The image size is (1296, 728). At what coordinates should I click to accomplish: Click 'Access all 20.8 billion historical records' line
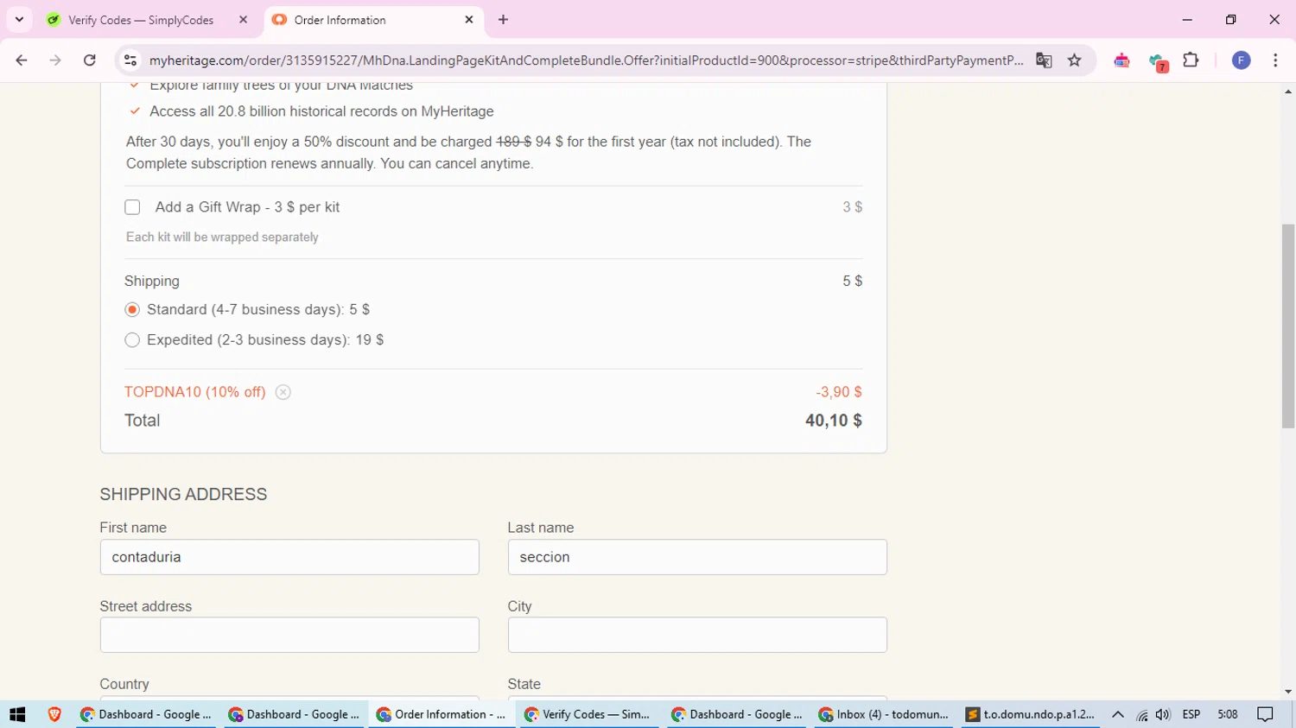[x=321, y=111]
